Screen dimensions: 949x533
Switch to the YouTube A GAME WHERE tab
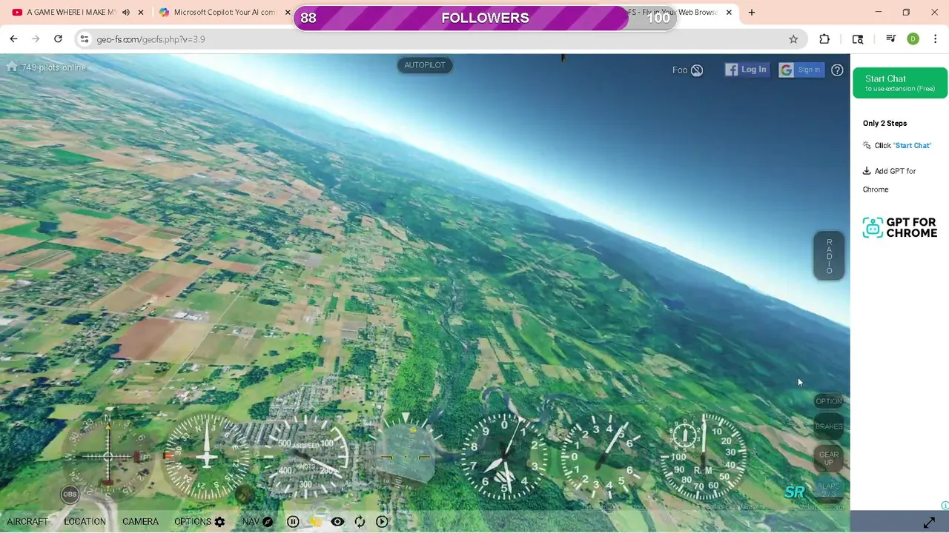point(70,13)
